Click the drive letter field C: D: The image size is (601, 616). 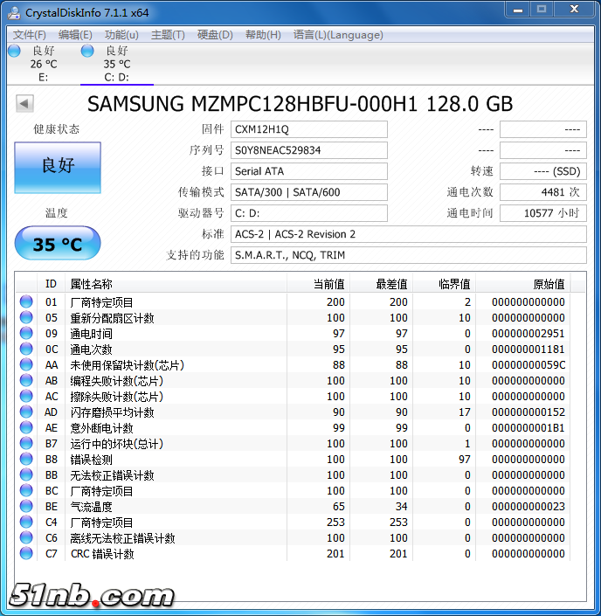click(x=308, y=213)
